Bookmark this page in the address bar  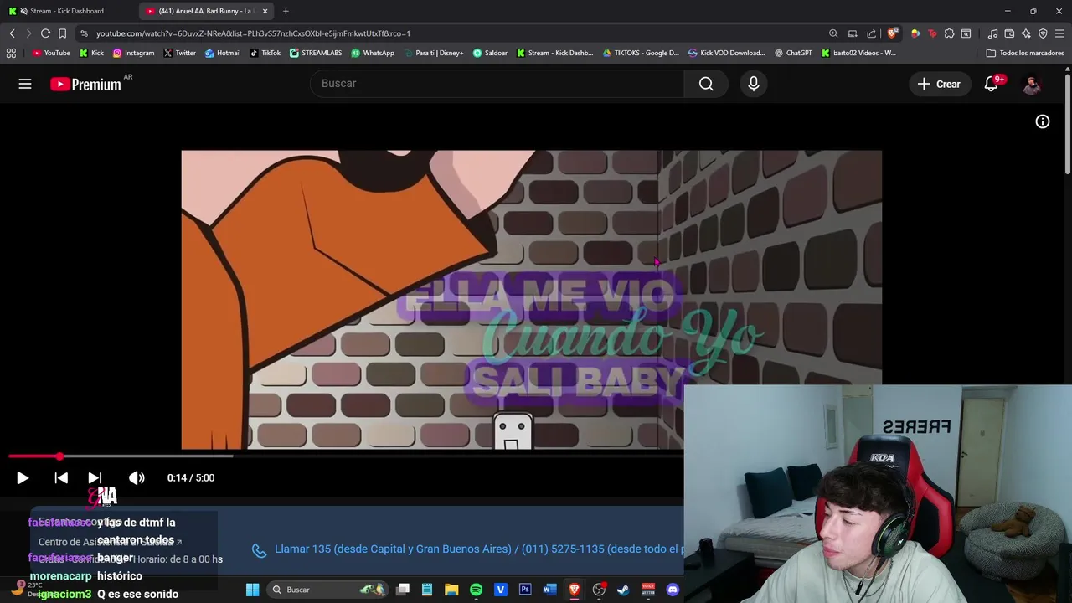[x=62, y=33]
